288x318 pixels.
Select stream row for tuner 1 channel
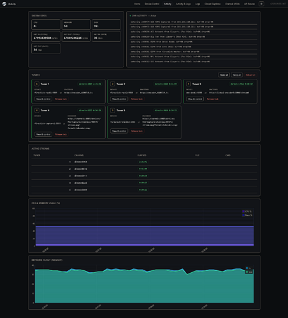click(144, 162)
